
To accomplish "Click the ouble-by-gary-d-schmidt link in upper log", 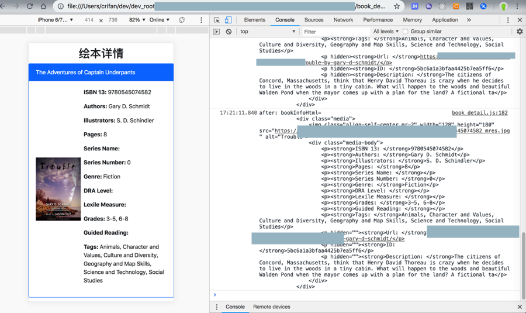I will pyautogui.click(x=348, y=63).
